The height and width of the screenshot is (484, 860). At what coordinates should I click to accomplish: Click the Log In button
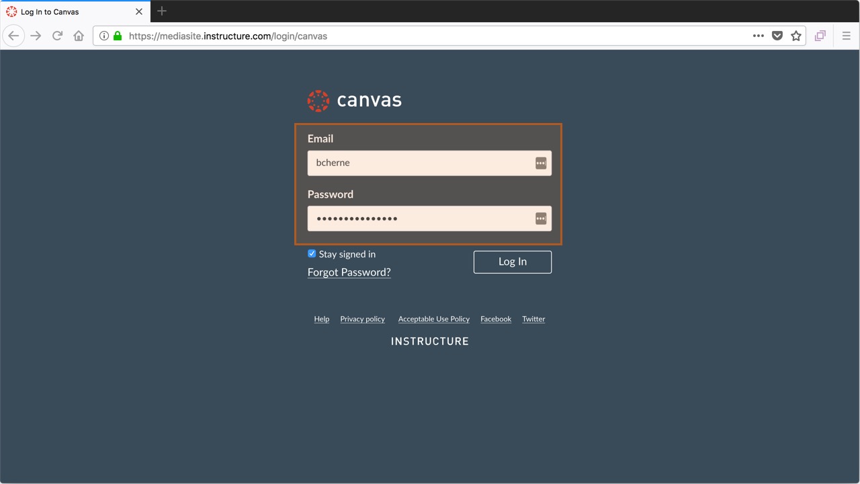coord(513,261)
